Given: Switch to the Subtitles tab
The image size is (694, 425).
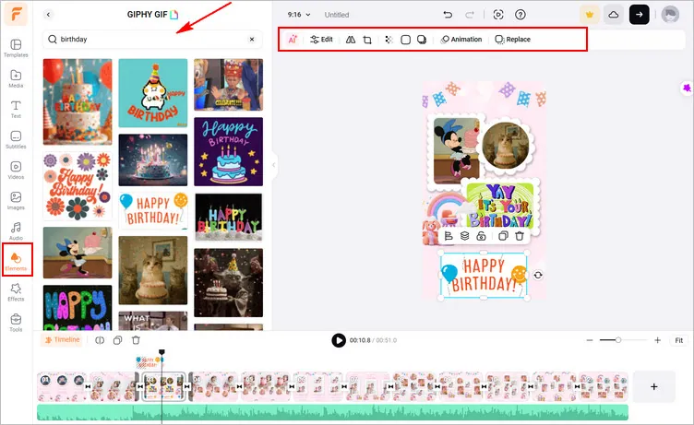Looking at the screenshot, I should tap(15, 139).
